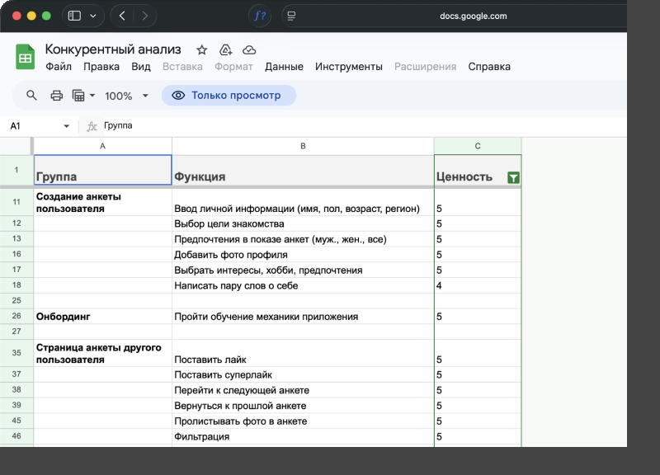Open the Формат menu
Image resolution: width=660 pixels, height=475 pixels.
pyautogui.click(x=233, y=67)
